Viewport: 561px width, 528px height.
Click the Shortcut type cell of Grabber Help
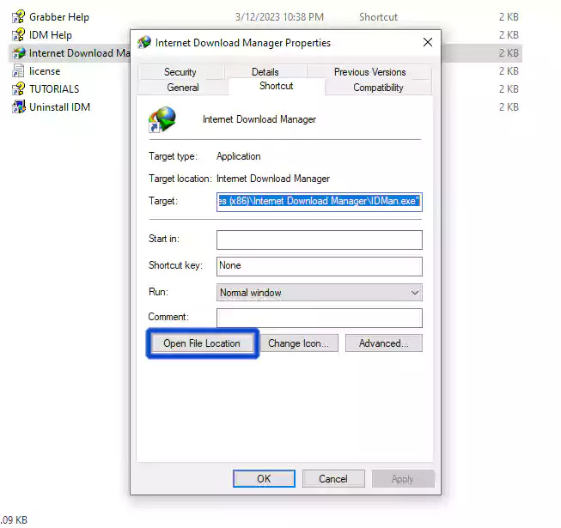click(378, 17)
